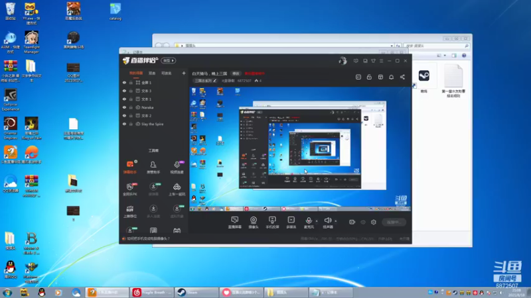Open the Explorer view options dropdown arrow
This screenshot has height=298, width=531.
pos(445,56)
